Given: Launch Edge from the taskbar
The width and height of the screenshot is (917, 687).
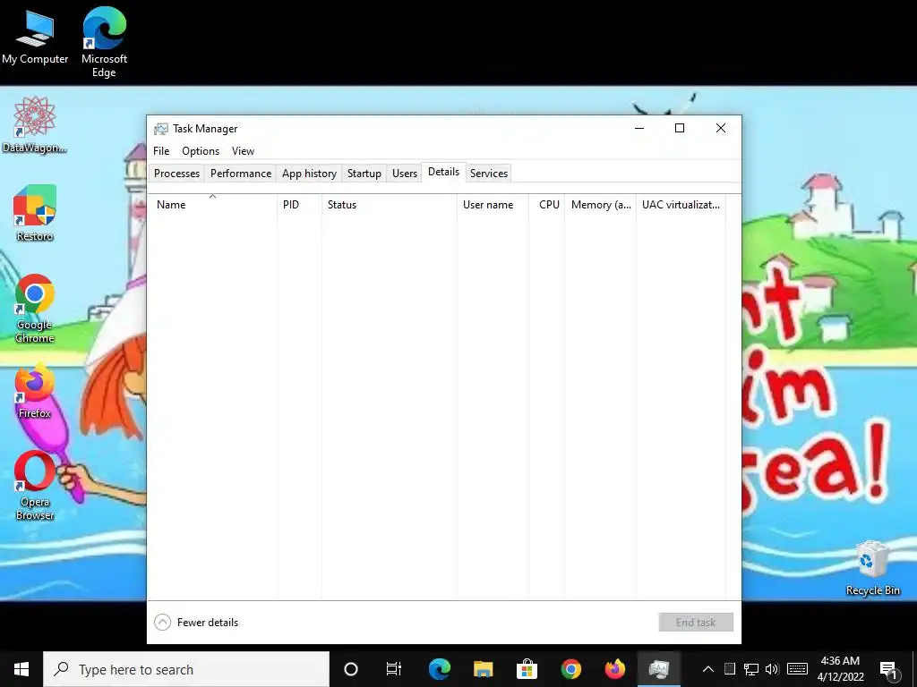Looking at the screenshot, I should tap(439, 669).
